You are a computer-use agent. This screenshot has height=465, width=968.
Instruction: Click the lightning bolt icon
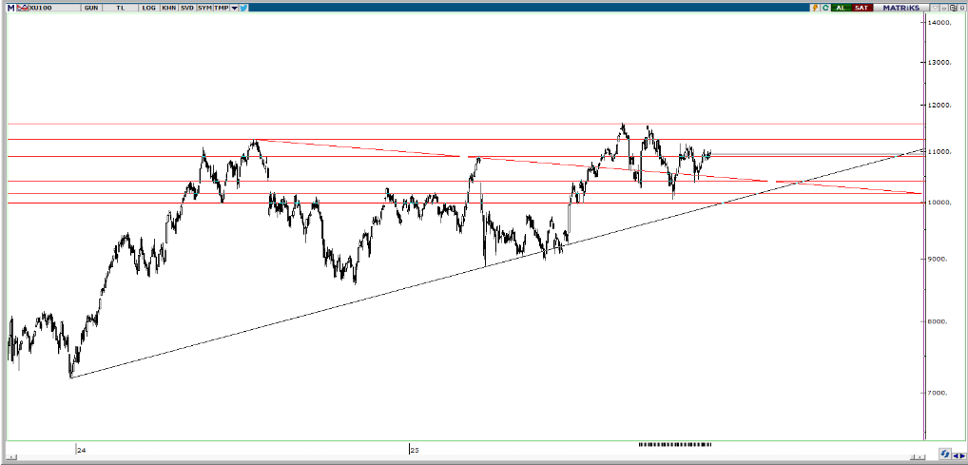(x=815, y=8)
